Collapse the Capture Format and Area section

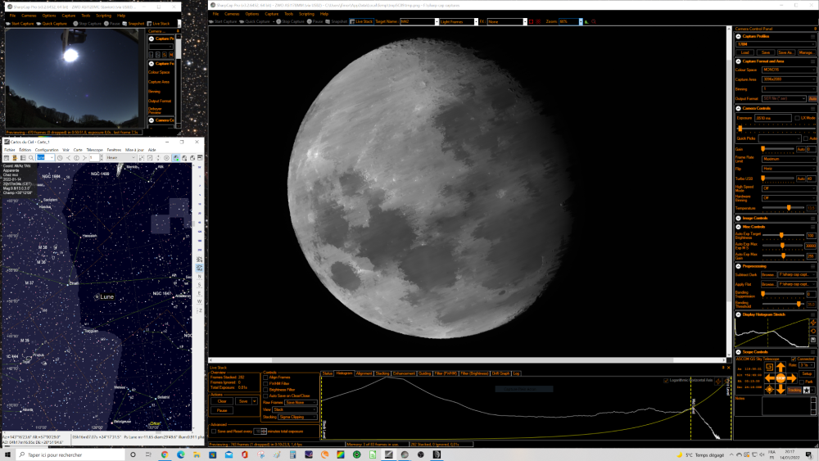click(739, 61)
